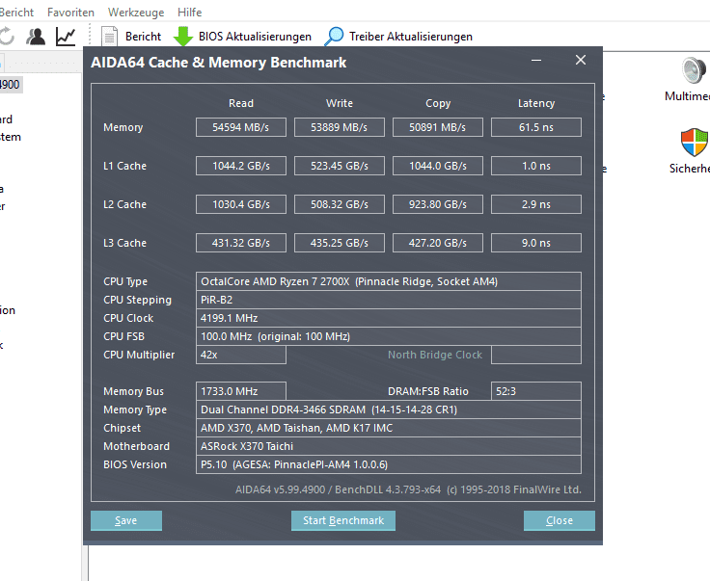Viewport: 710px width, 581px height.
Task: Select L2 Cache Write 508.32 GB/s
Action: (340, 204)
